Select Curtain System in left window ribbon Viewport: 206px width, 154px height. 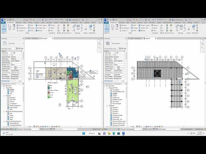[x=41, y=25]
